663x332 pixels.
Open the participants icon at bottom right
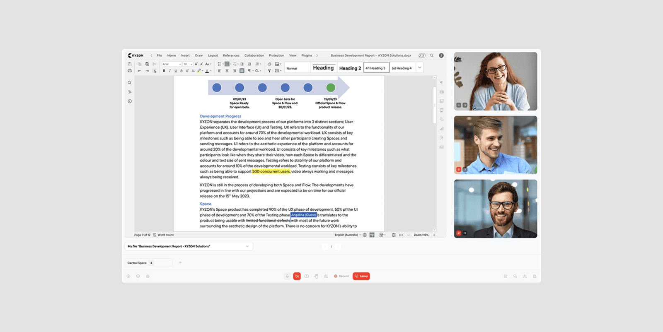click(x=525, y=276)
